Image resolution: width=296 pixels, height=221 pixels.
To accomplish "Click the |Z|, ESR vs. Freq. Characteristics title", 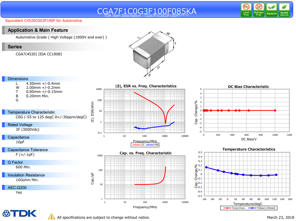I will coord(146,86).
